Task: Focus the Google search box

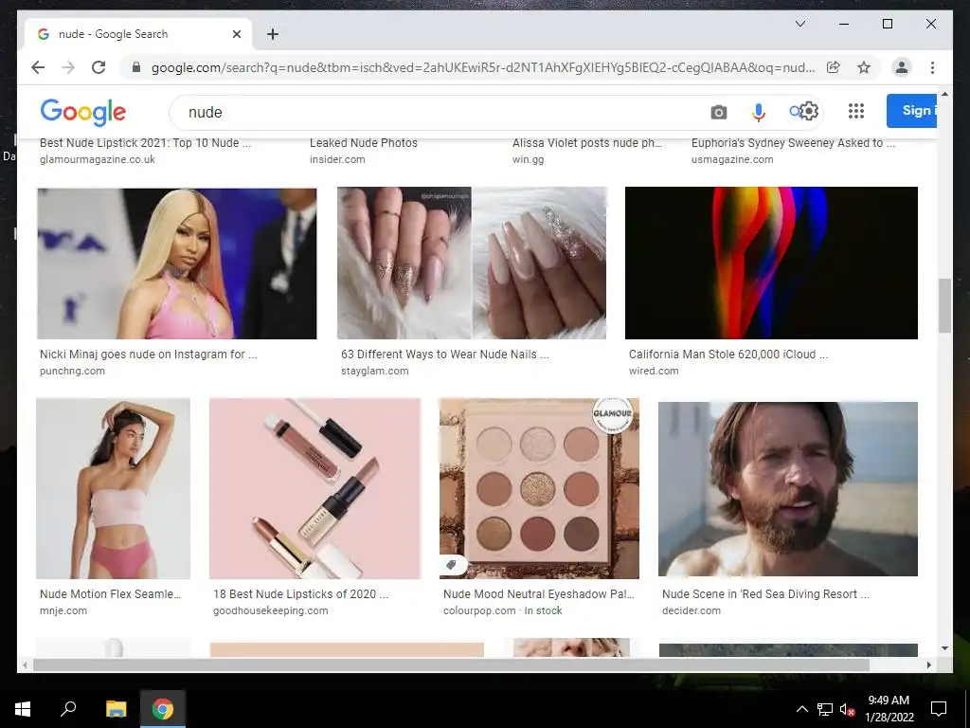Action: coord(445,112)
